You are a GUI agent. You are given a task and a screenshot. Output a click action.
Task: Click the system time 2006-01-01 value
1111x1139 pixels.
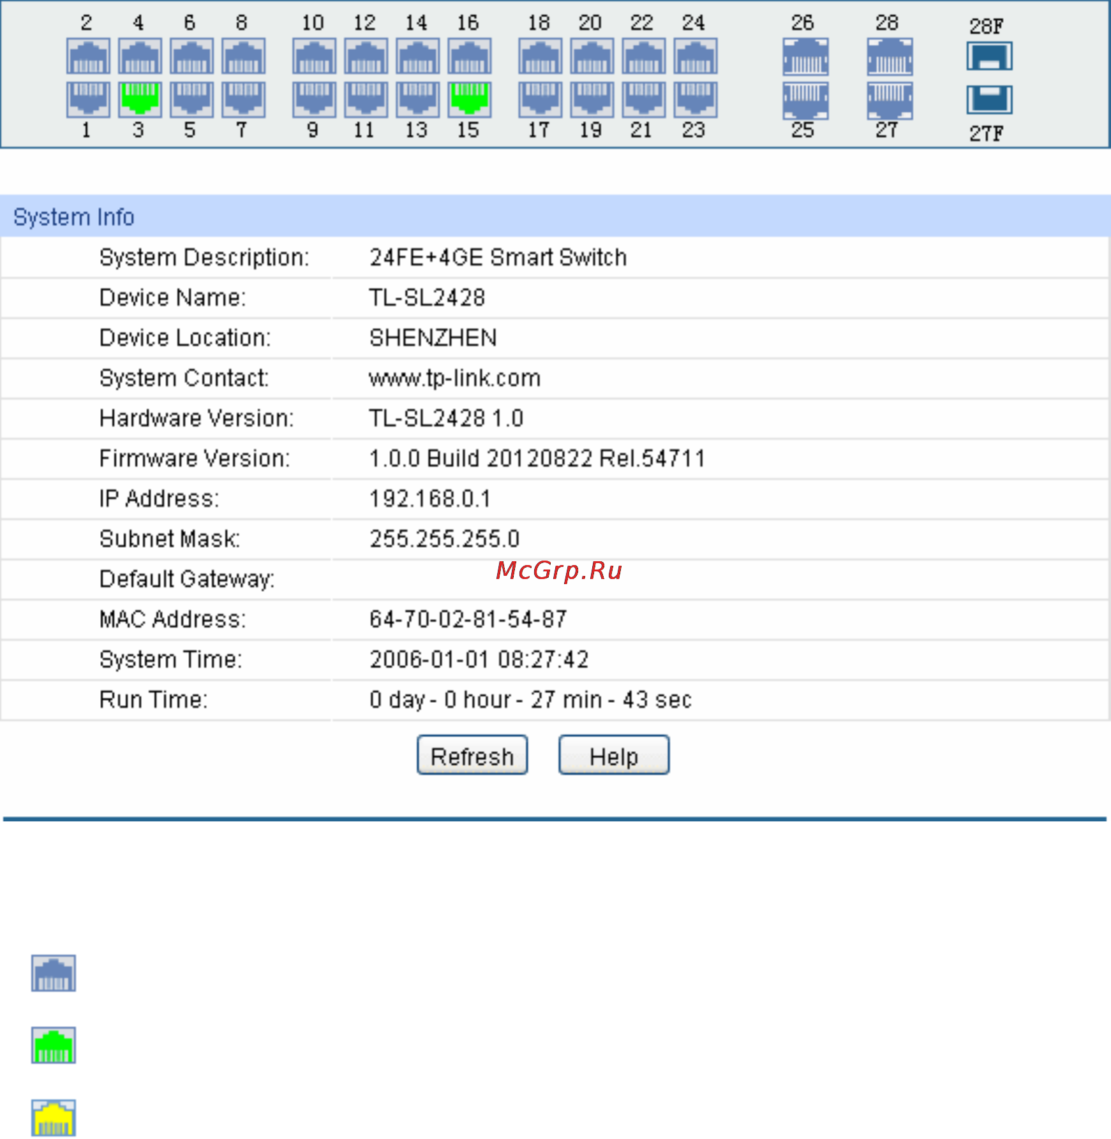click(479, 659)
